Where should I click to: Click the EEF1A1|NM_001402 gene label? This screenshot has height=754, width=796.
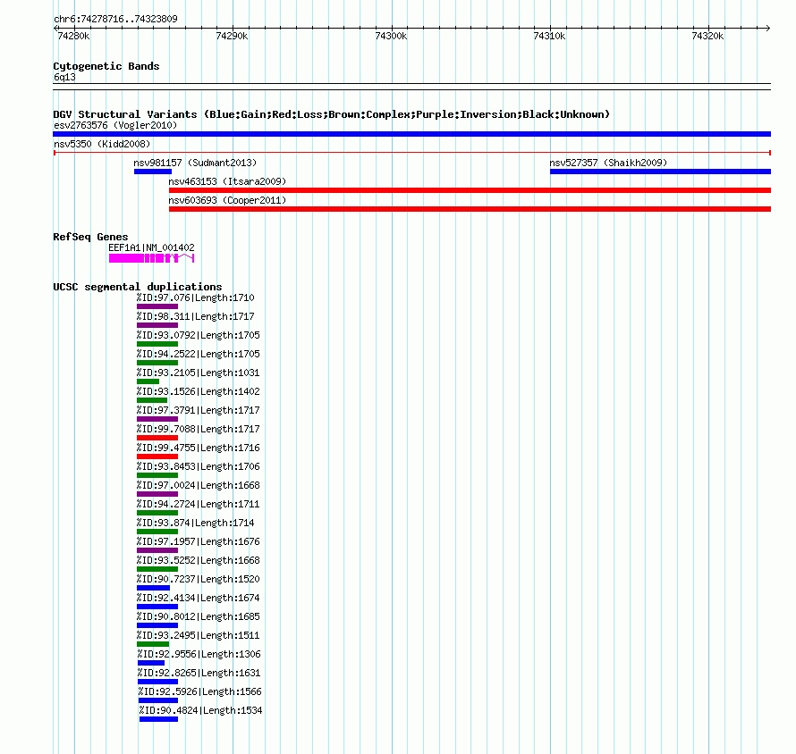(x=151, y=247)
